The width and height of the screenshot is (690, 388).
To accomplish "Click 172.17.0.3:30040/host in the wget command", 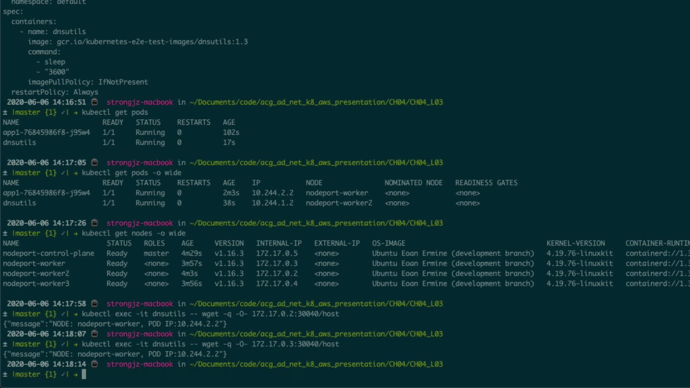I will click(x=295, y=344).
